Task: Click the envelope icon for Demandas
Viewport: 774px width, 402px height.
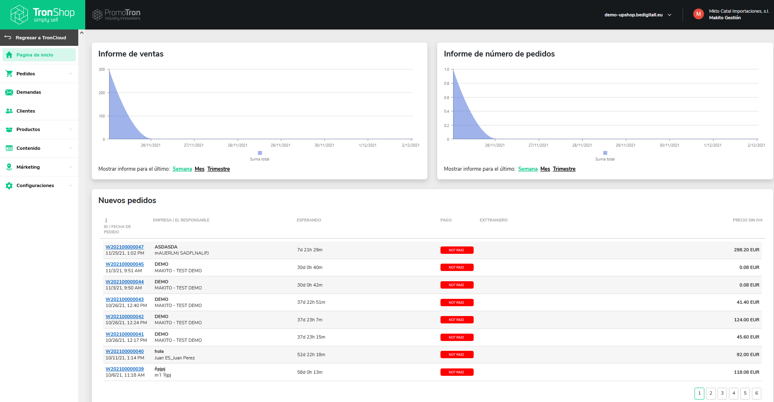Action: (x=9, y=92)
